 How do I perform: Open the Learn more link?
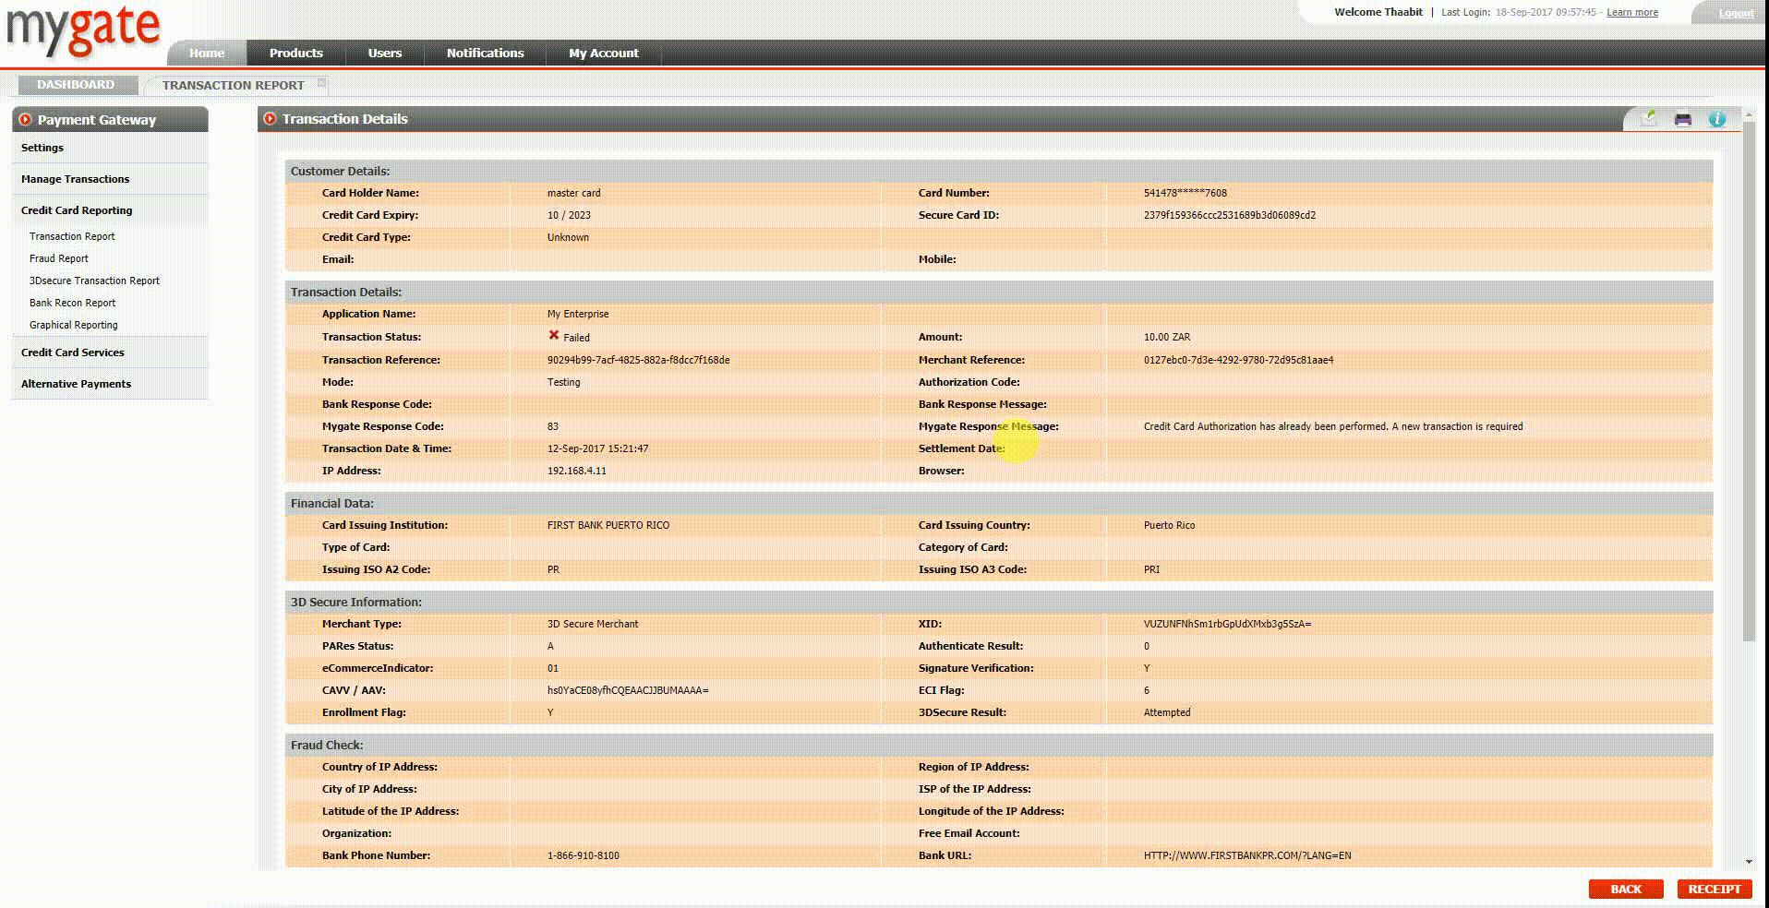tap(1631, 13)
